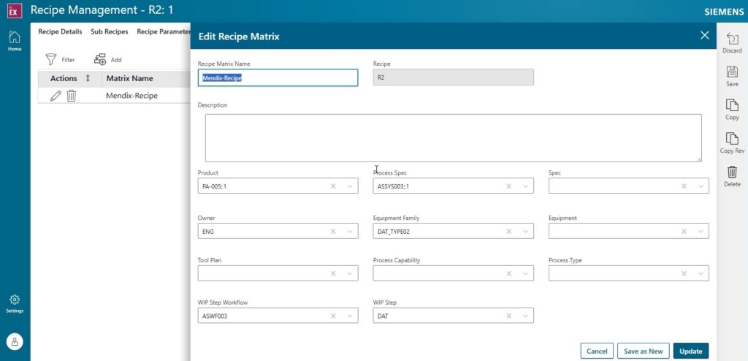Open Settings from the left sidebar
The width and height of the screenshot is (748, 361).
pyautogui.click(x=15, y=300)
